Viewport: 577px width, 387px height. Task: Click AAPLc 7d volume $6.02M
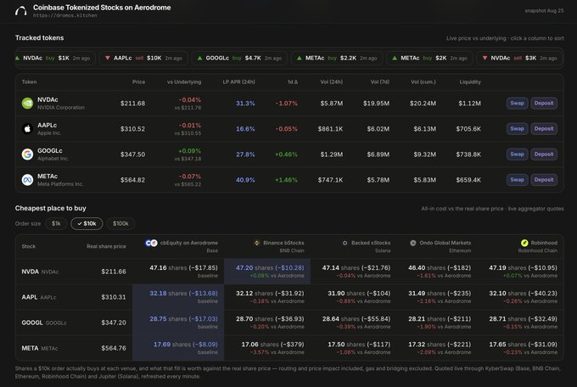378,129
